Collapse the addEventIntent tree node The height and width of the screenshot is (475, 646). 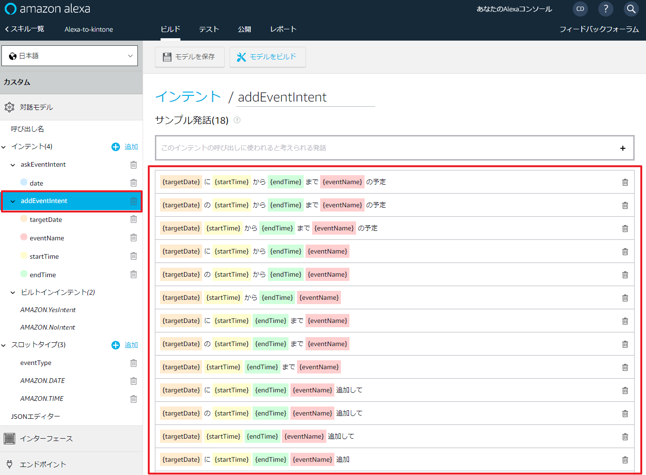click(x=13, y=201)
